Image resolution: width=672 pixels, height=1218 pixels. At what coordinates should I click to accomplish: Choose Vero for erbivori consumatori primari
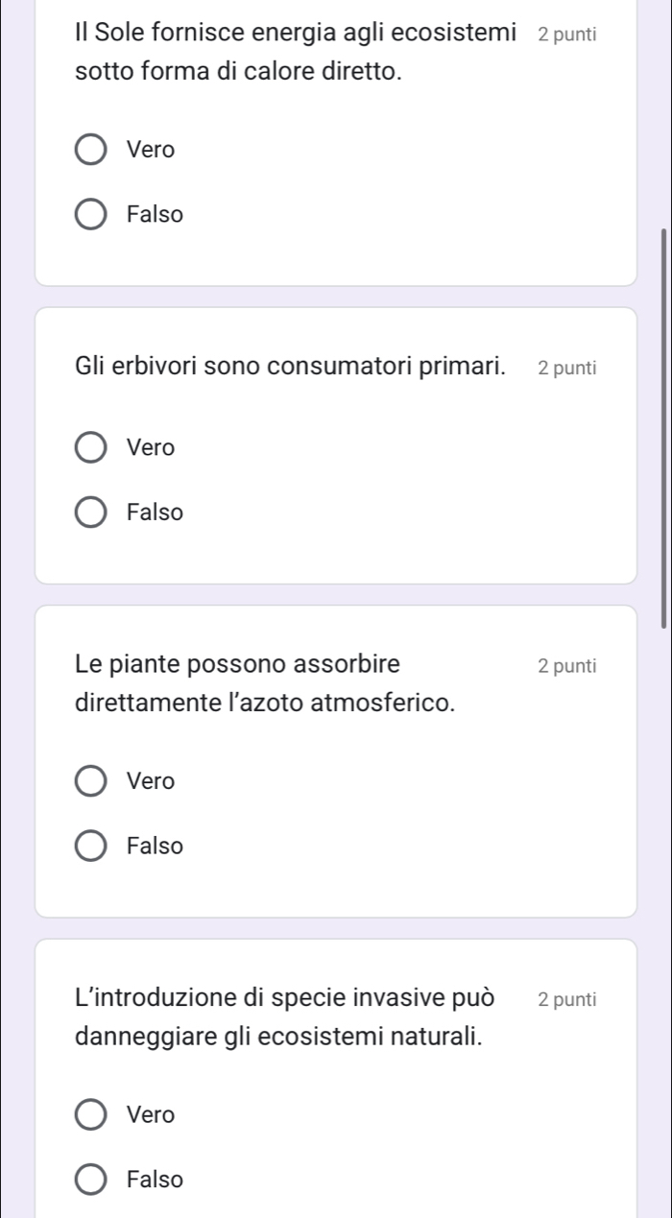point(91,447)
